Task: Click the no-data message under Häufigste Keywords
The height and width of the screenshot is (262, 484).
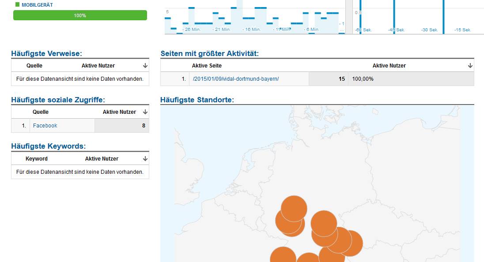Action: (x=80, y=172)
